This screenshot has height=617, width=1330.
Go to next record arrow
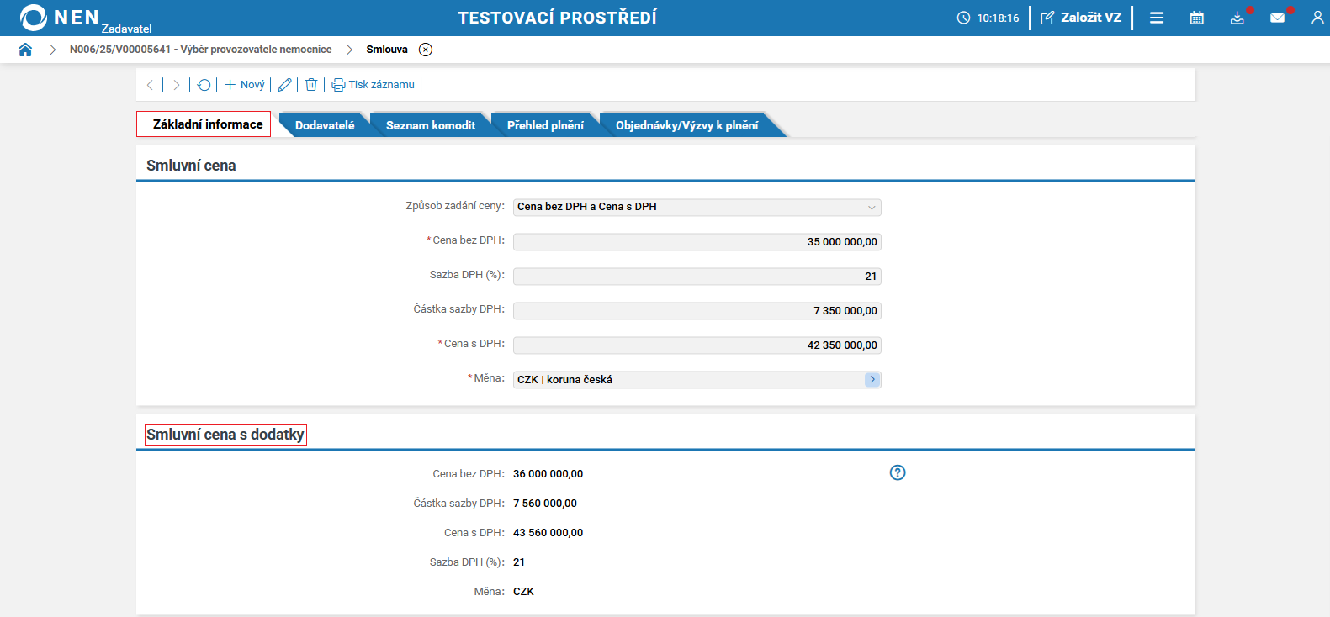click(176, 85)
